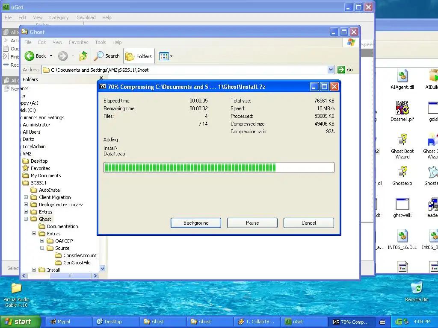The width and height of the screenshot is (438, 328).
Task: Select the ghstwalk application icon
Action: coord(402,204)
